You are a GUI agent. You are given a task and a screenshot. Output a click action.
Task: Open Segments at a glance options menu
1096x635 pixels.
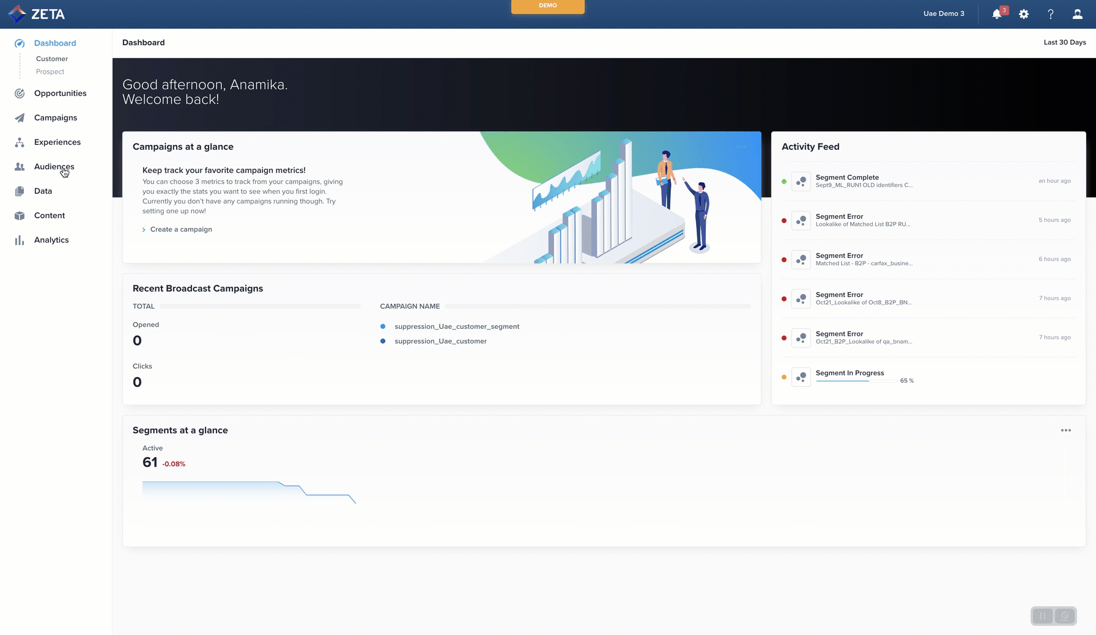point(1065,430)
